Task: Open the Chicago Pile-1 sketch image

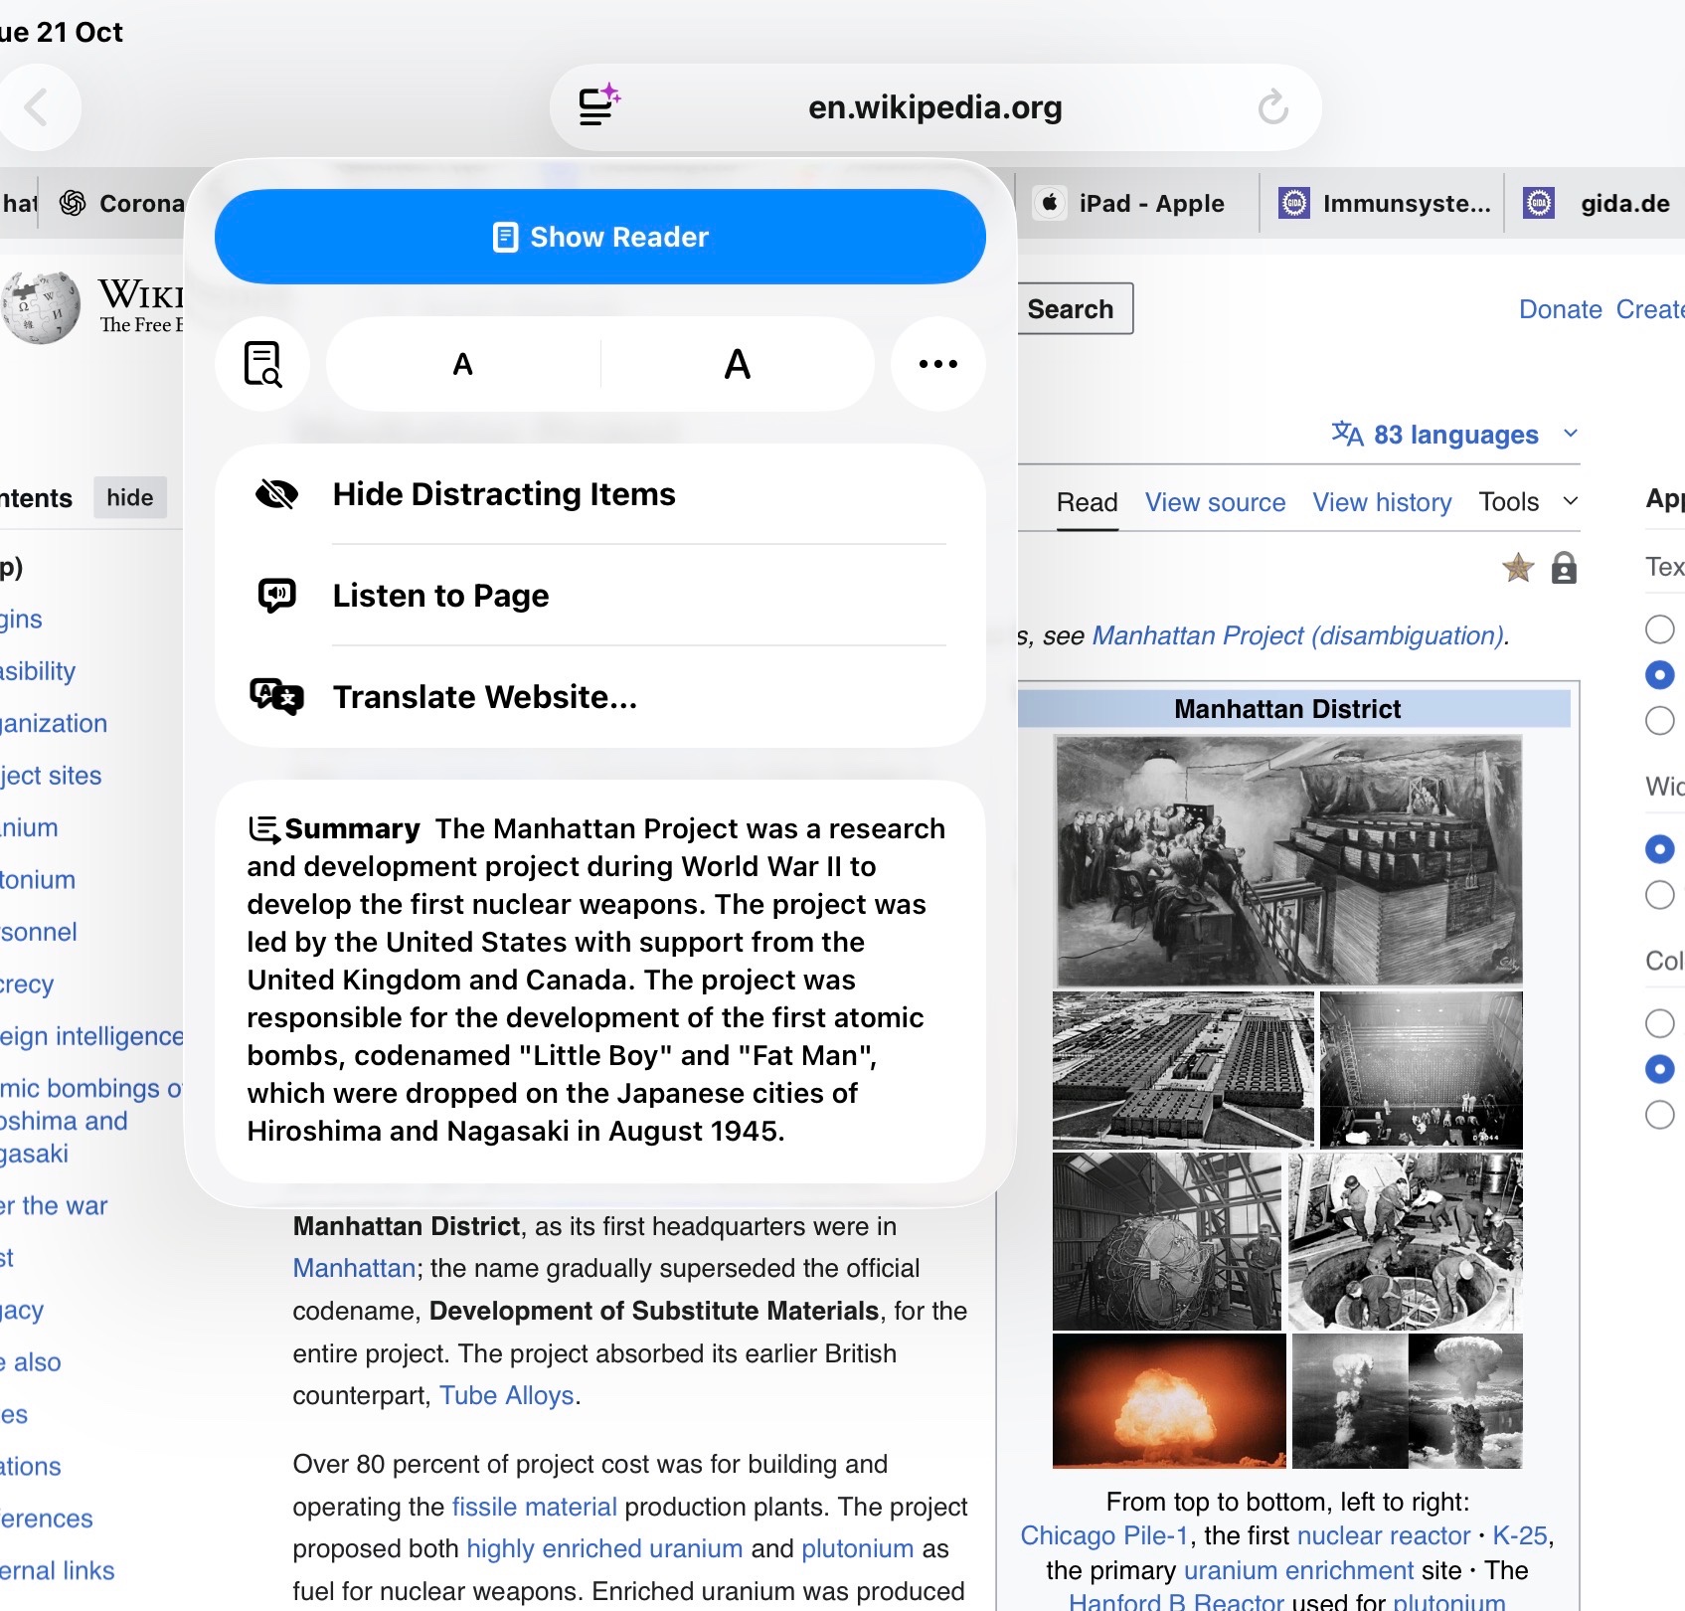Action: point(1288,861)
